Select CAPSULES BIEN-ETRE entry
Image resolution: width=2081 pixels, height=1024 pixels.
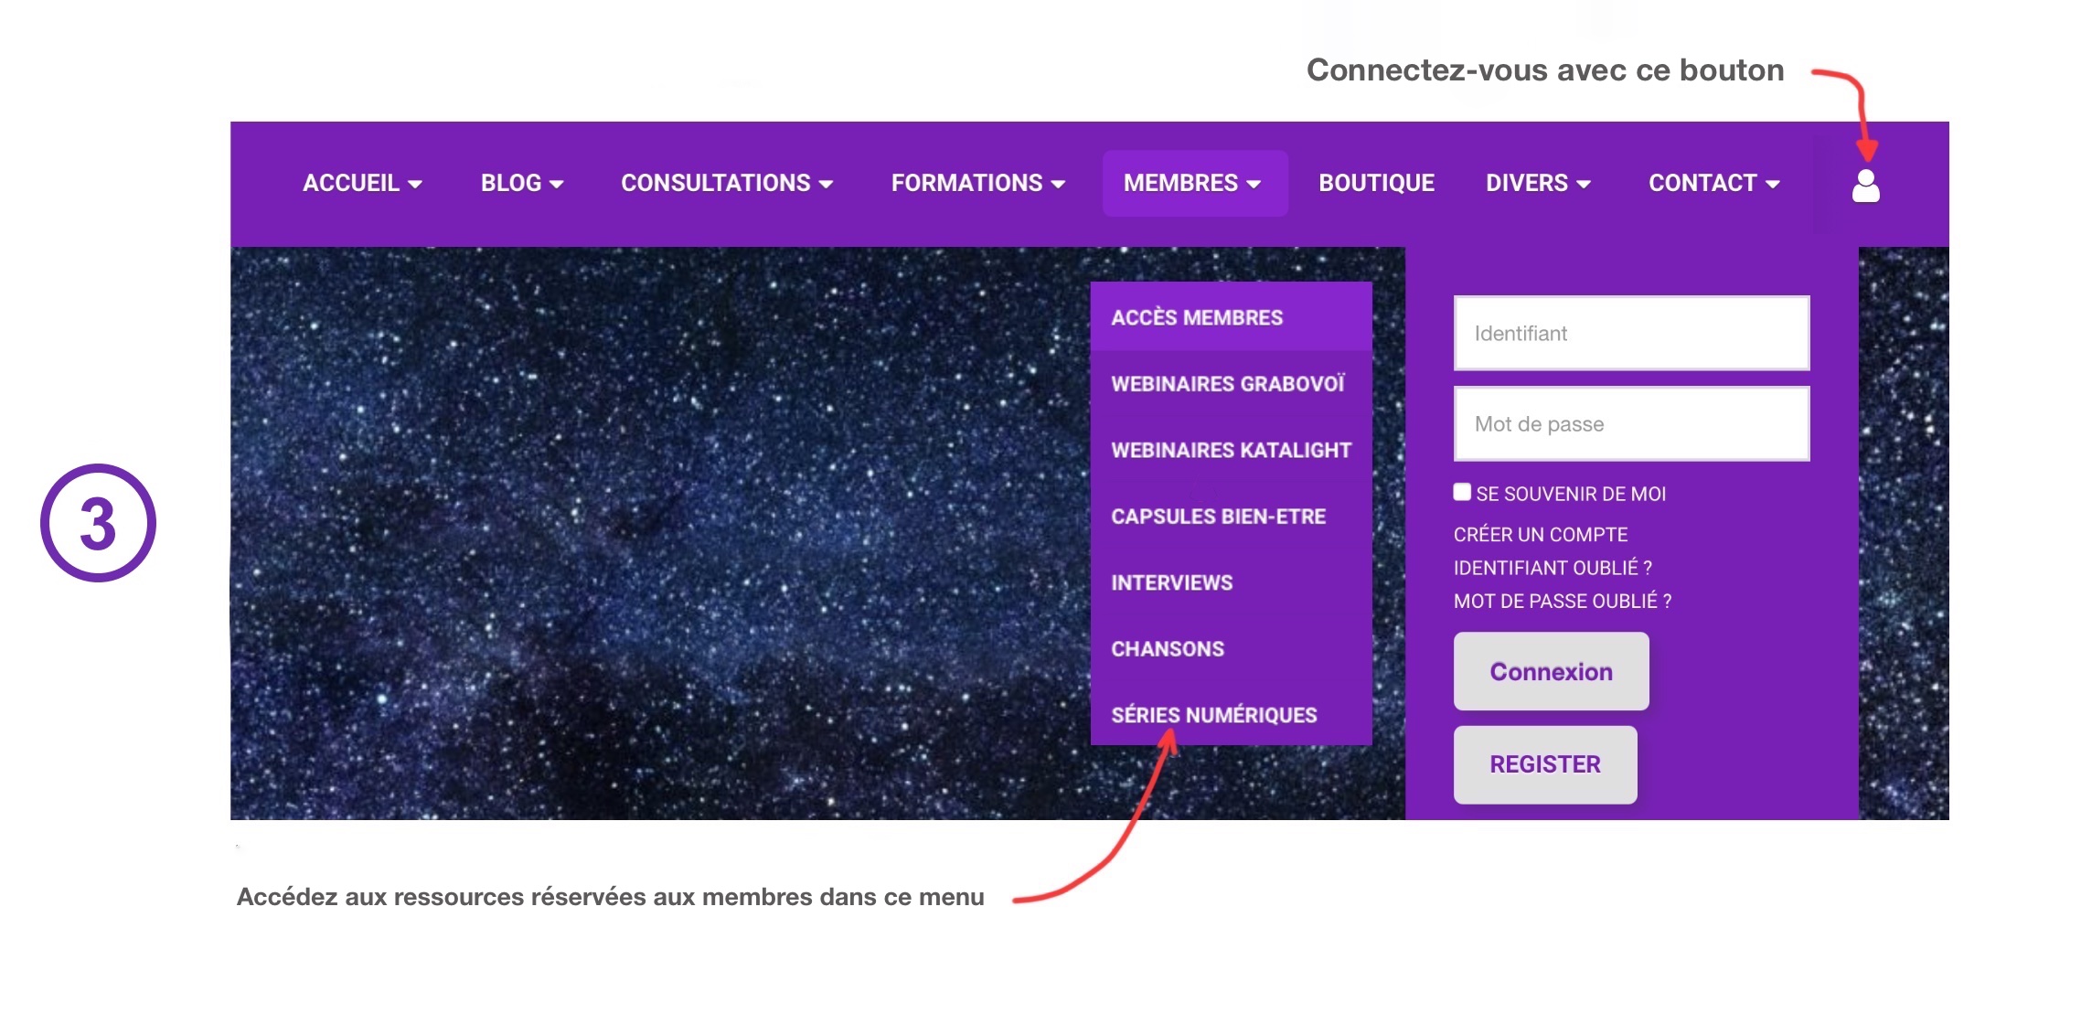[1231, 517]
